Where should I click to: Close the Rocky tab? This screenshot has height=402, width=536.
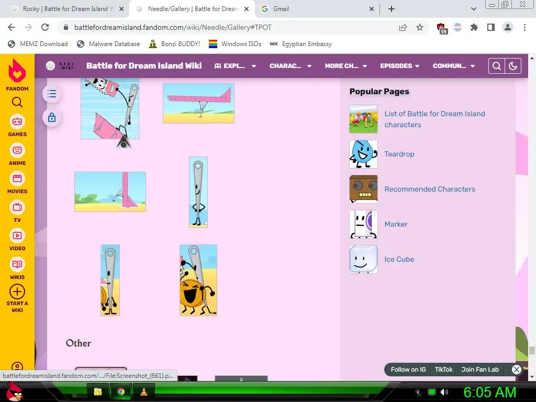point(121,9)
